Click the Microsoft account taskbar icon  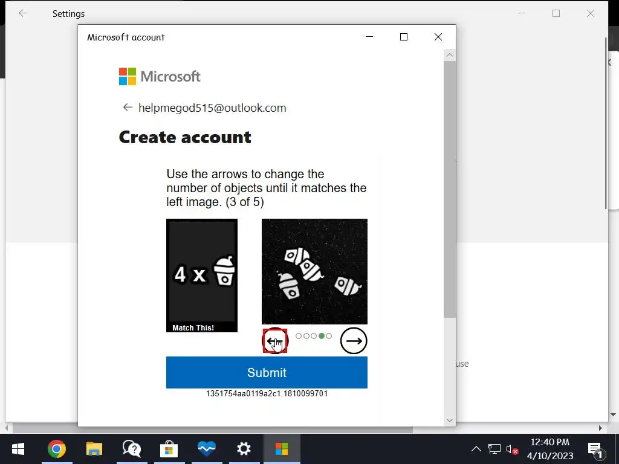[x=282, y=449]
